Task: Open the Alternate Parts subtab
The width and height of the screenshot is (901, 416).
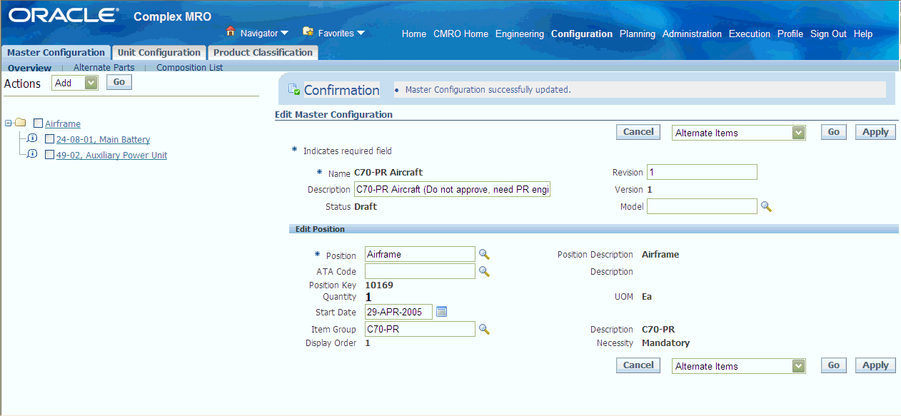Action: [x=104, y=68]
